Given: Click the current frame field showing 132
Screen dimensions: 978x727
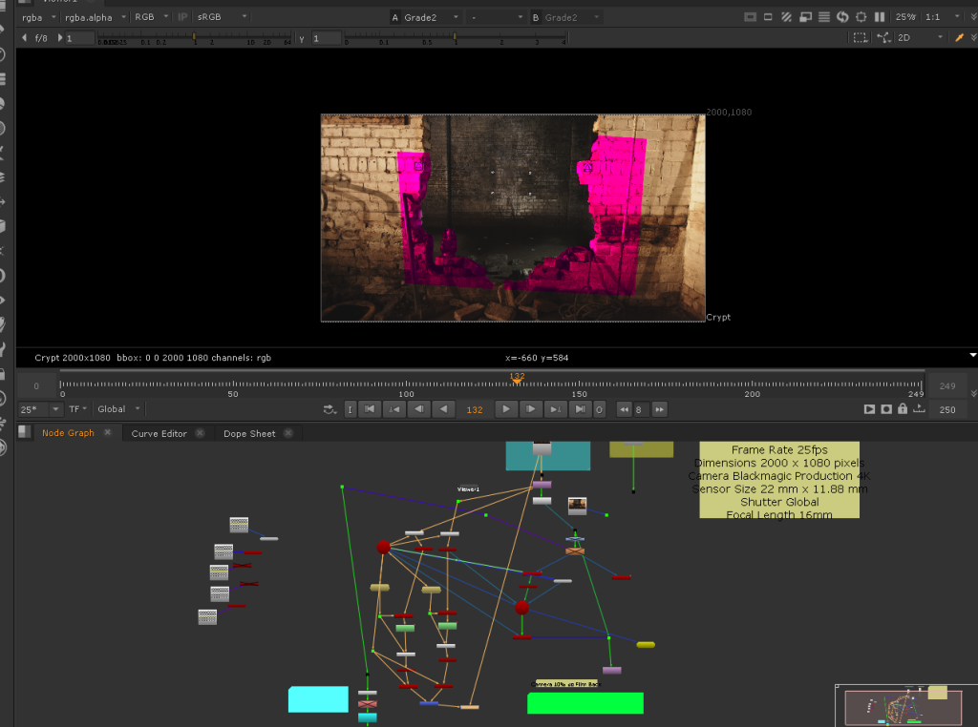Looking at the screenshot, I should click(x=474, y=409).
